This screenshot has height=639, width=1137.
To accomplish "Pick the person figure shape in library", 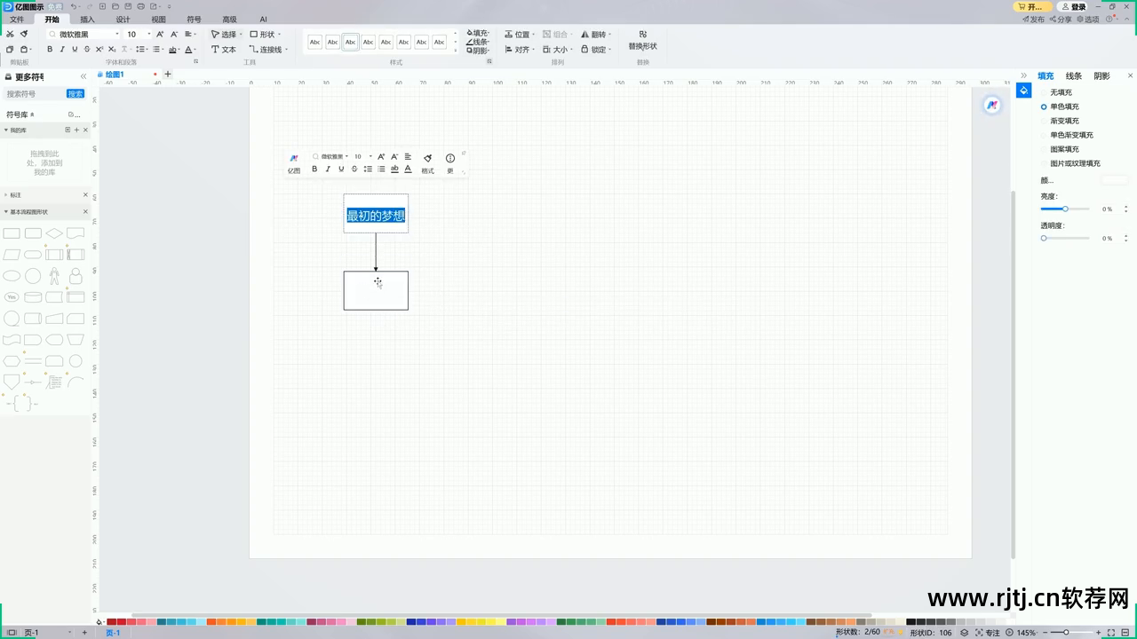I will click(54, 276).
